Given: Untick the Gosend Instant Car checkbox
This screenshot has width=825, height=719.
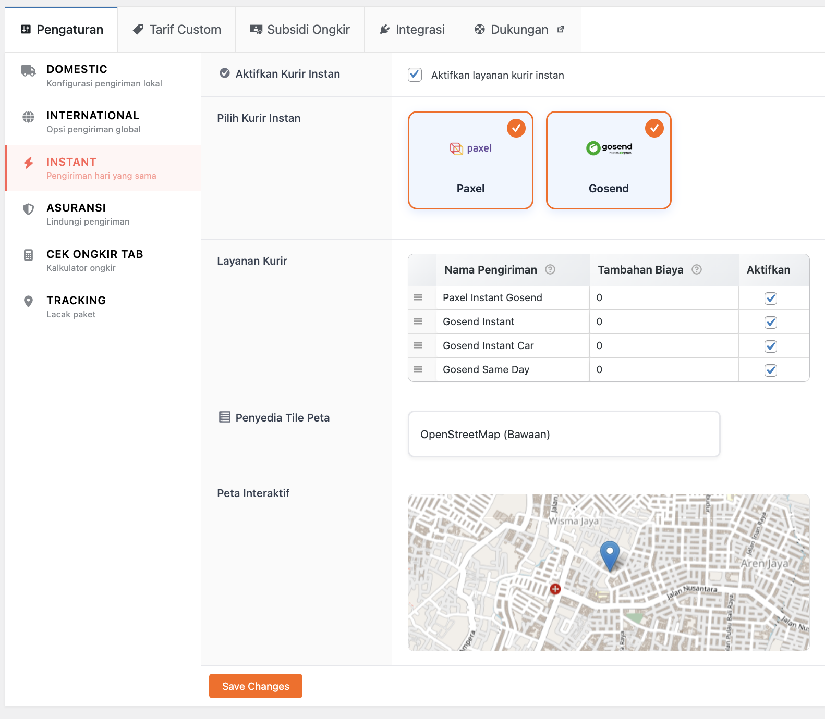Looking at the screenshot, I should click(x=771, y=346).
